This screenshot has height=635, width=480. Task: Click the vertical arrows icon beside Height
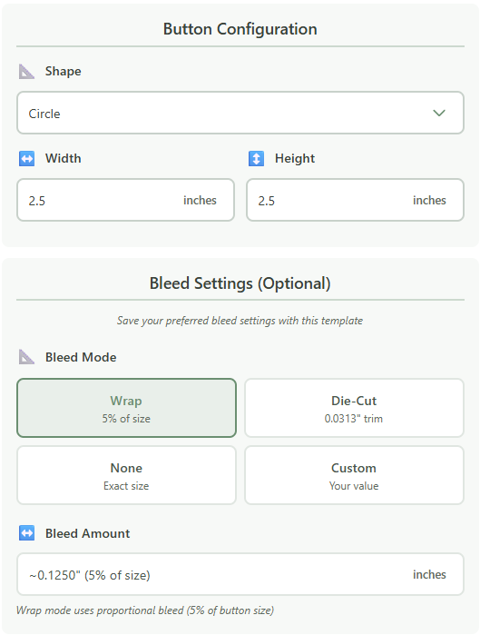pos(257,159)
